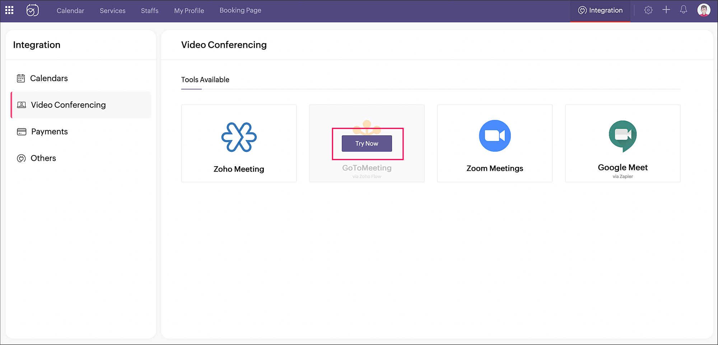
Task: Open the Calendar menu
Action: tap(70, 11)
